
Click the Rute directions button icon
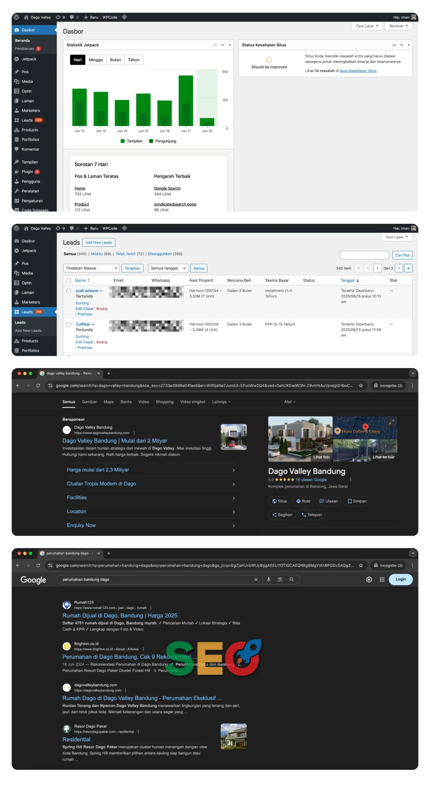coord(298,501)
